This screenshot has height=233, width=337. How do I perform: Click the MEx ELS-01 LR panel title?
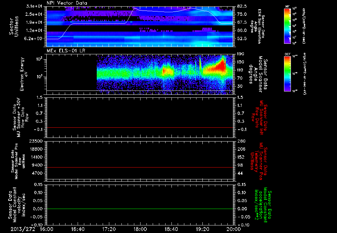tap(66, 51)
